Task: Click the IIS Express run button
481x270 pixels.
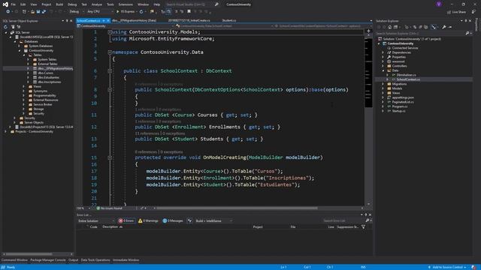Action: coord(126,12)
